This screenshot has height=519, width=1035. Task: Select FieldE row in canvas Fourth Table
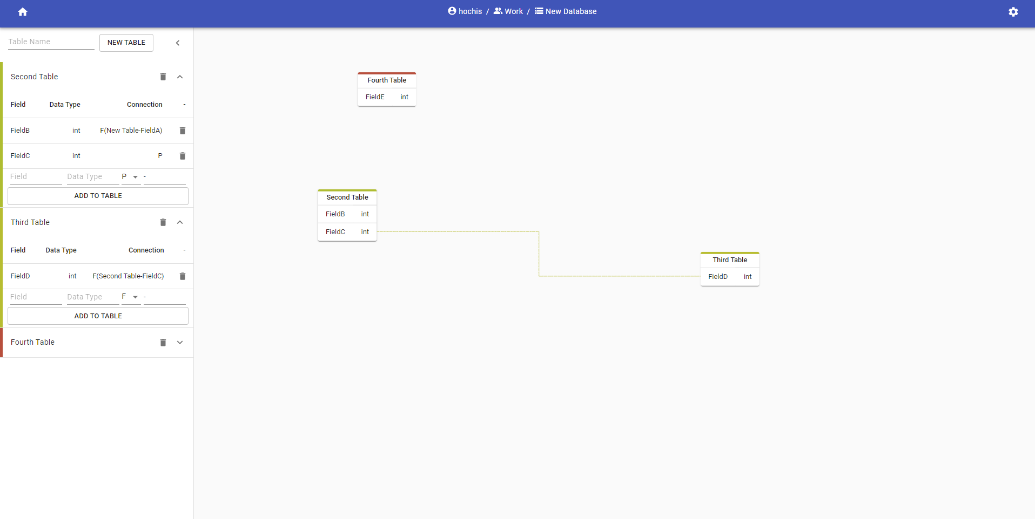point(387,97)
